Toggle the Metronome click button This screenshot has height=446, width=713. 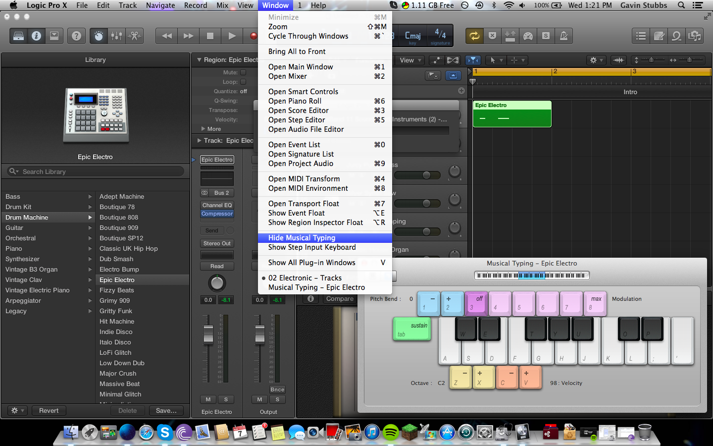click(563, 36)
